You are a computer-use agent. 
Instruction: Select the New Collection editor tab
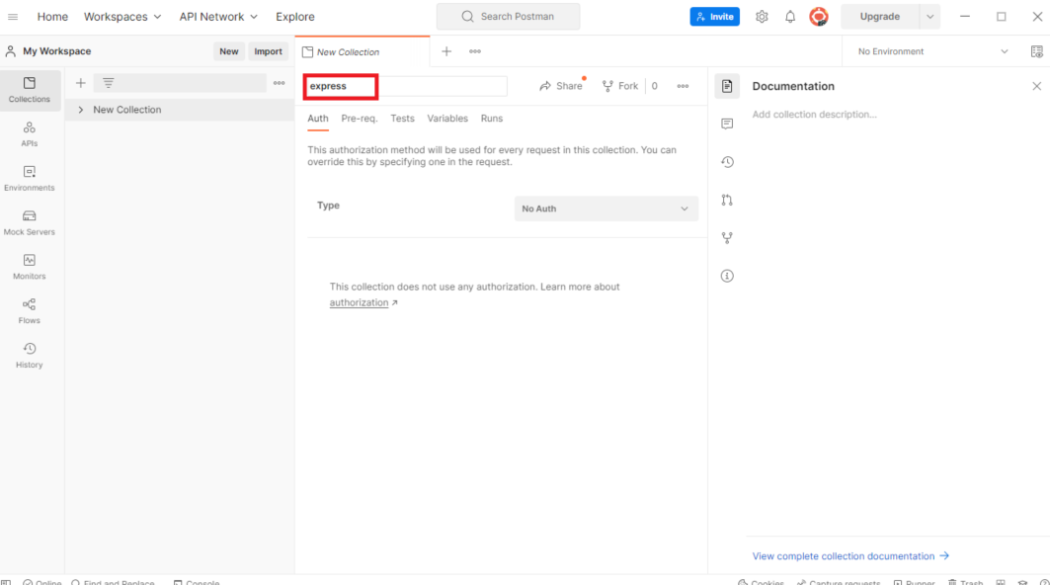point(363,51)
